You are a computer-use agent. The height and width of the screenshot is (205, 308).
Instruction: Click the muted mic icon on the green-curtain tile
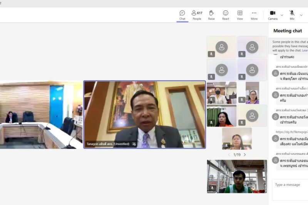(211, 123)
